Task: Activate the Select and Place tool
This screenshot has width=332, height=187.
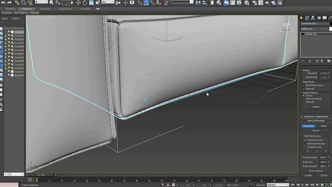Action: [x=98, y=3]
